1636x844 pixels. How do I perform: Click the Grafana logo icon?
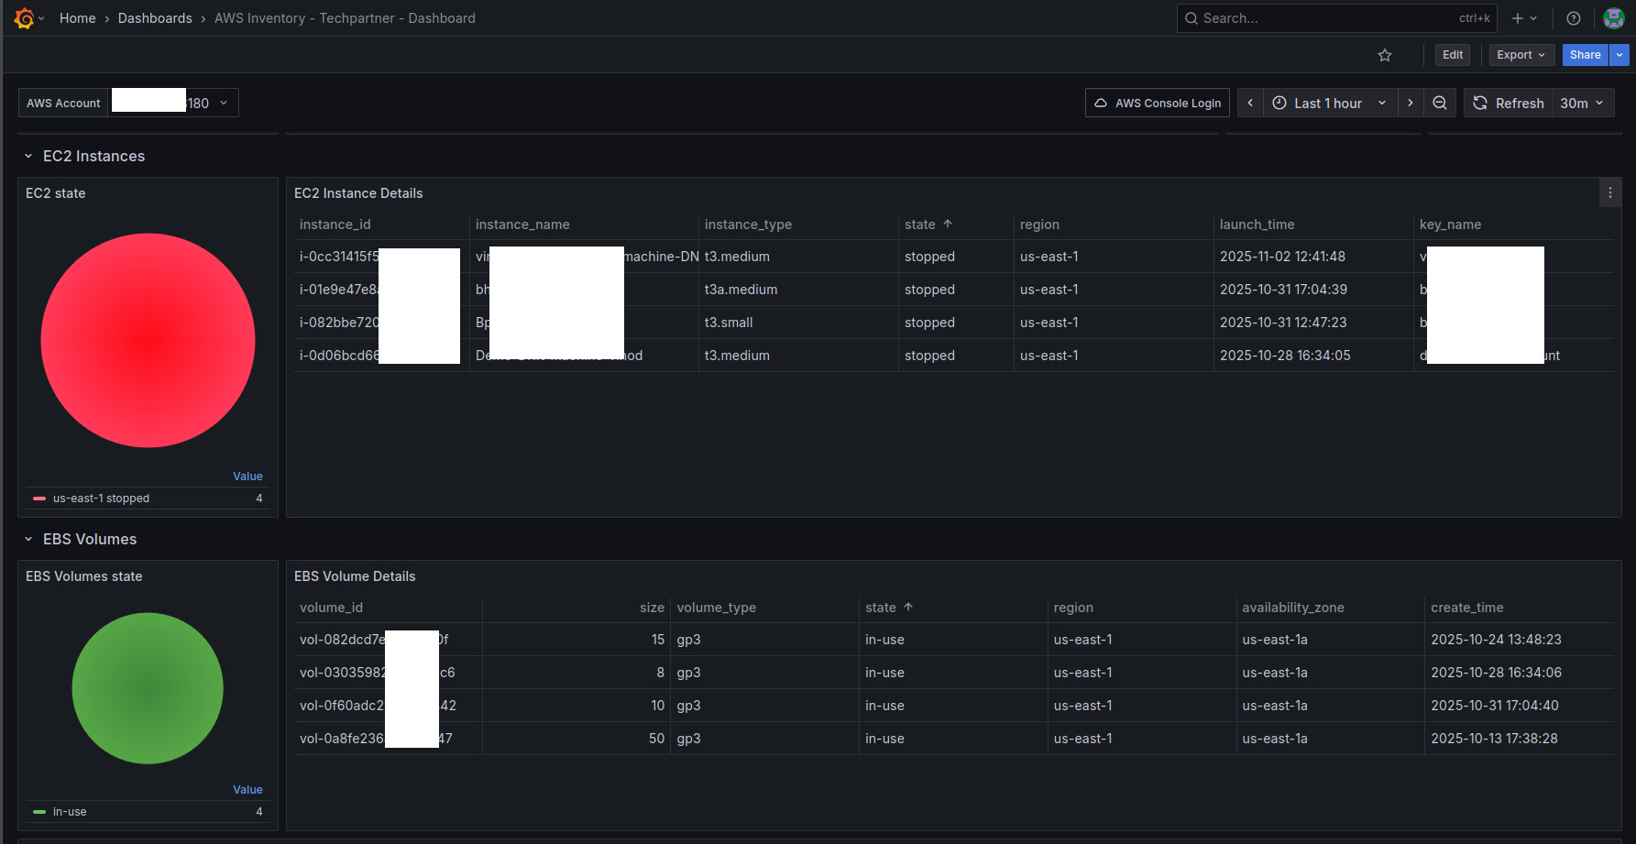click(x=24, y=18)
